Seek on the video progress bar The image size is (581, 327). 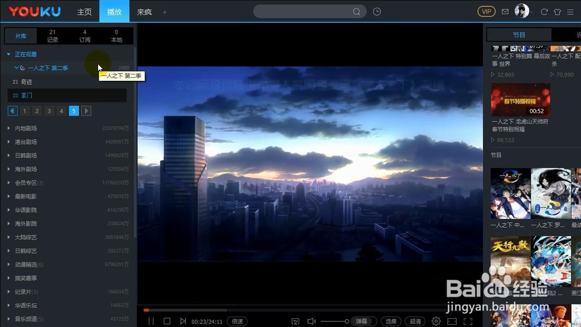[x=310, y=310]
